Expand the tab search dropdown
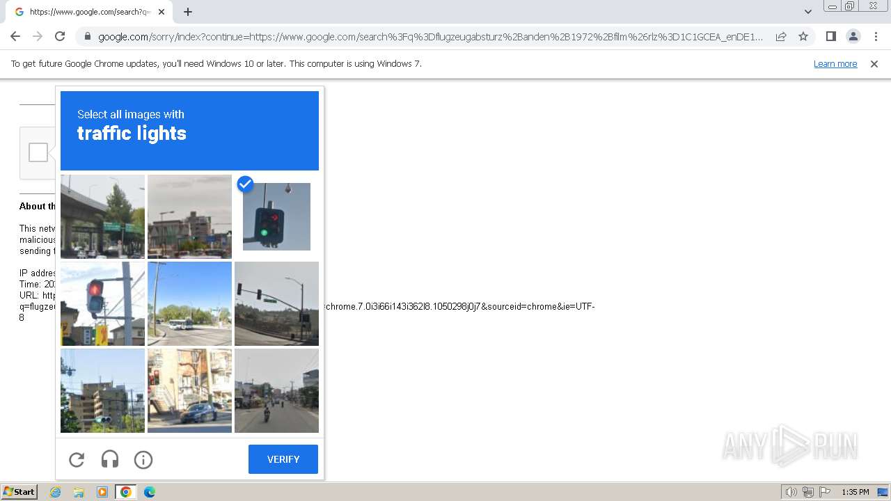Viewport: 891px width, 501px height. (807, 12)
